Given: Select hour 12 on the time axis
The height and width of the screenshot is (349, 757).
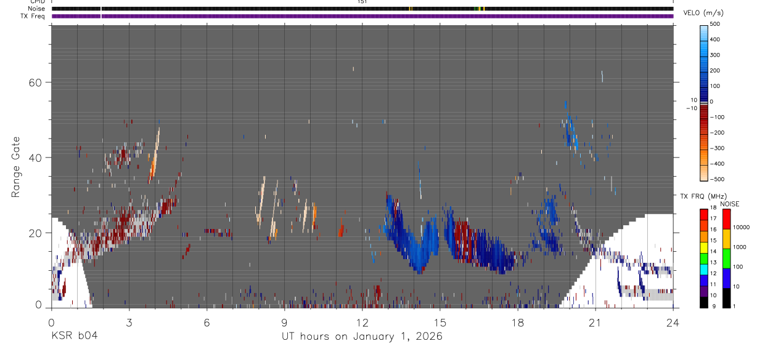Looking at the screenshot, I should (x=362, y=323).
